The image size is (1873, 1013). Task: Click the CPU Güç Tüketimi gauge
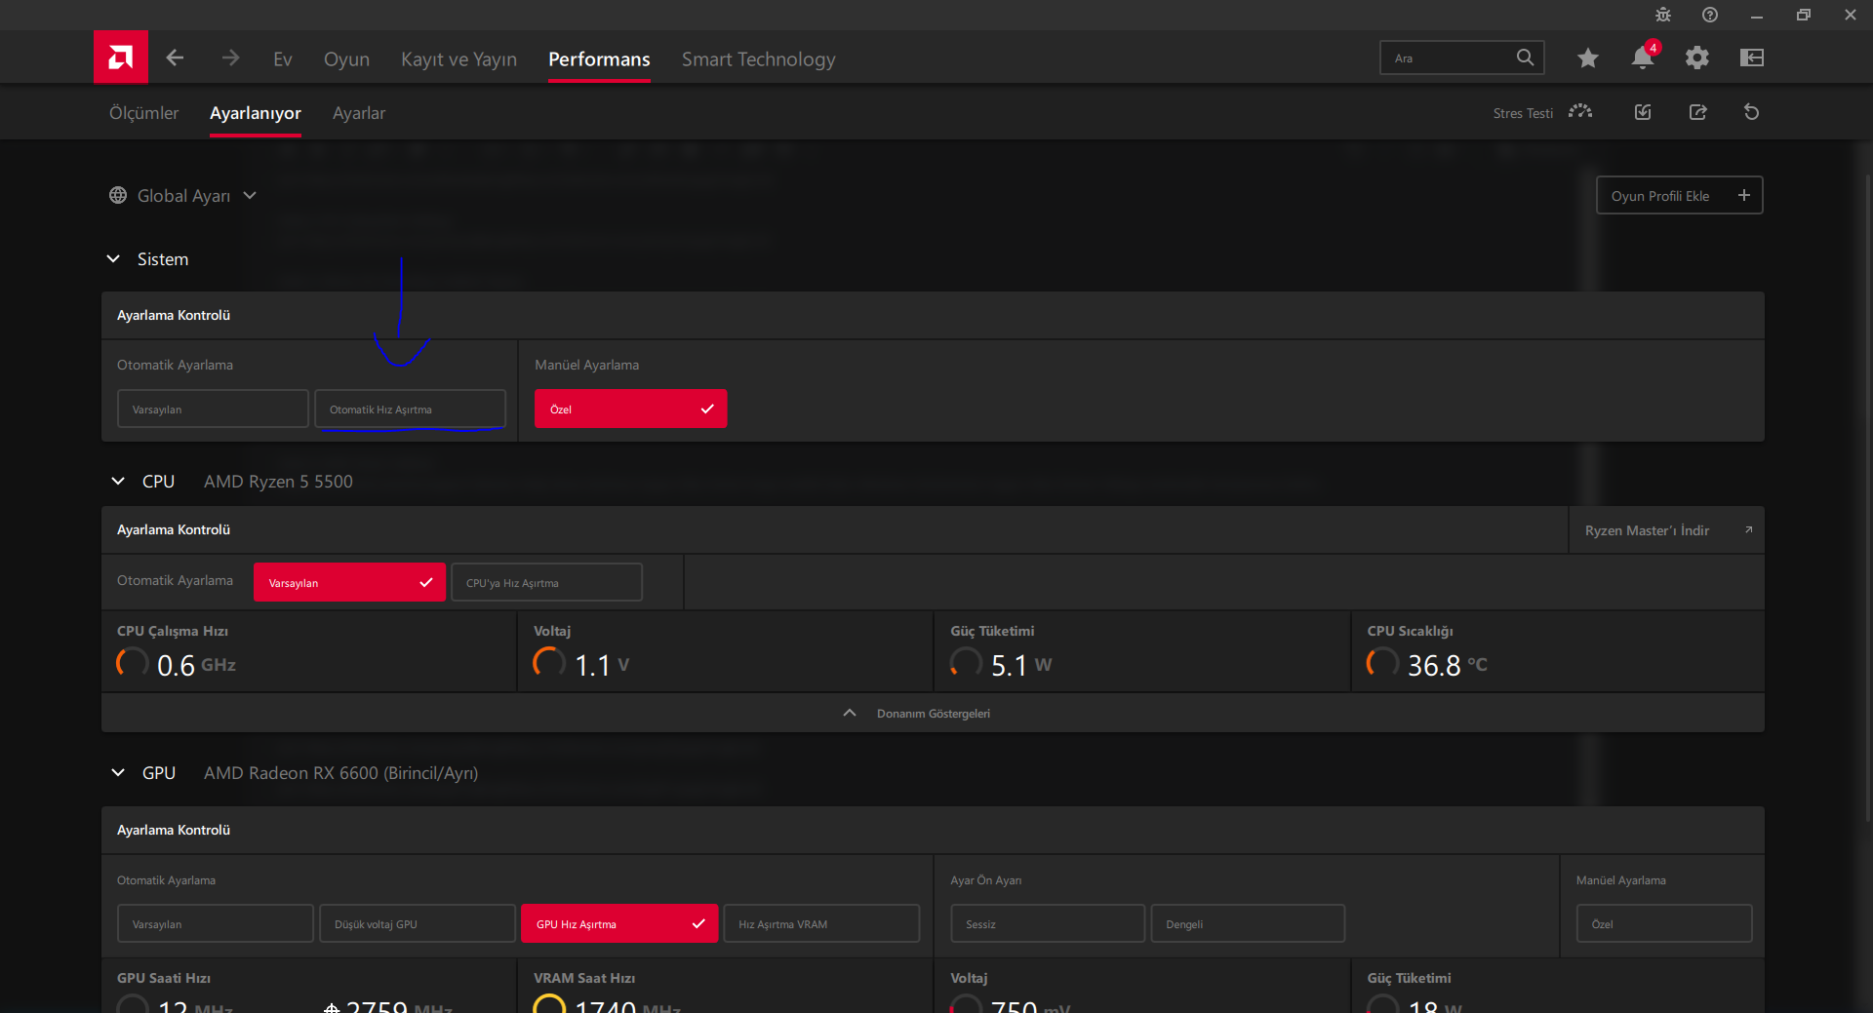(x=966, y=663)
